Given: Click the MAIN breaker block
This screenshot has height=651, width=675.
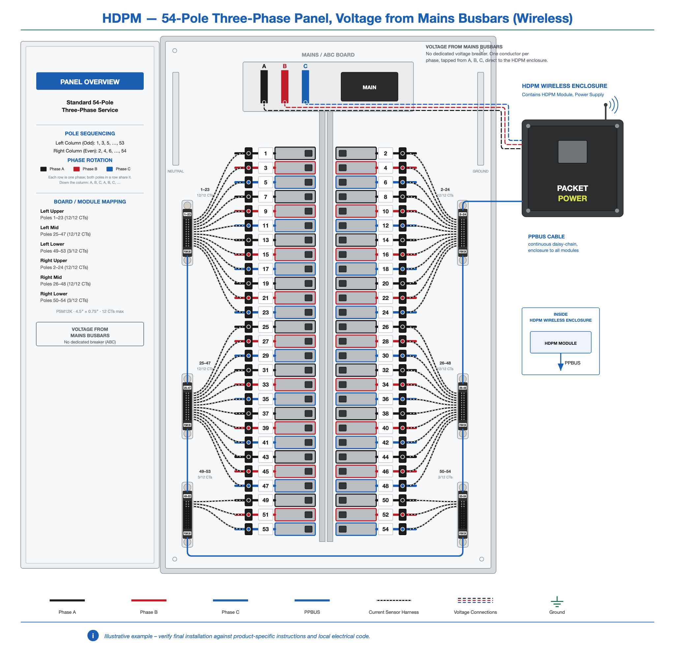Looking at the screenshot, I should click(x=369, y=87).
